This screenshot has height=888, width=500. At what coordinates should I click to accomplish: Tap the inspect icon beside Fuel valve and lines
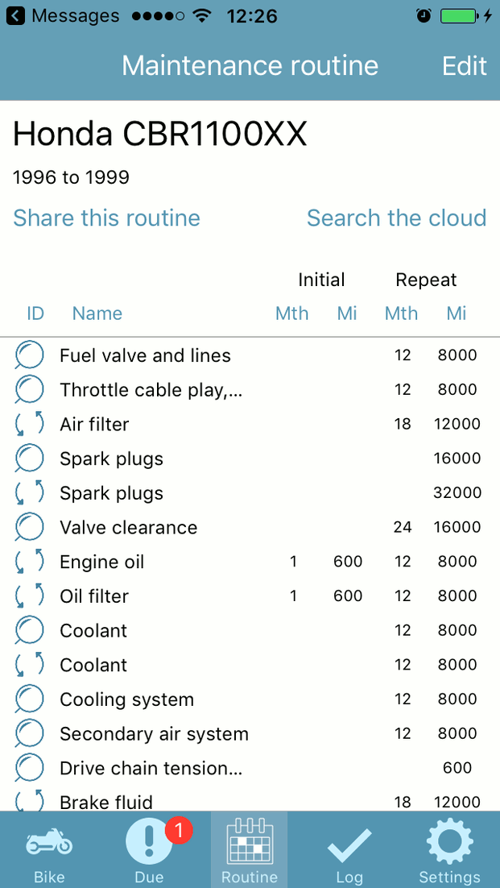(30, 355)
